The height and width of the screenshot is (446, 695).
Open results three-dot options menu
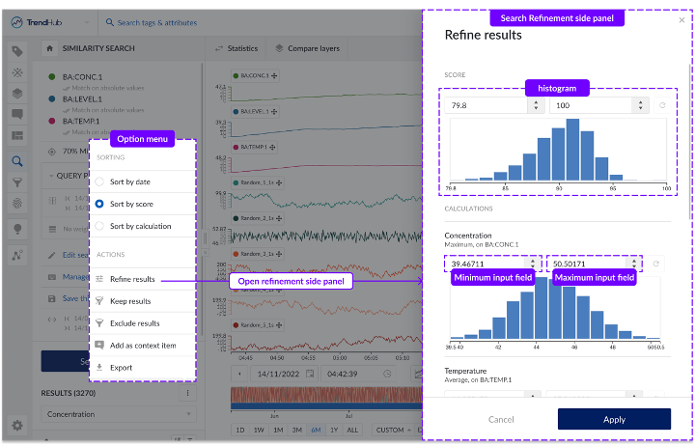[190, 393]
